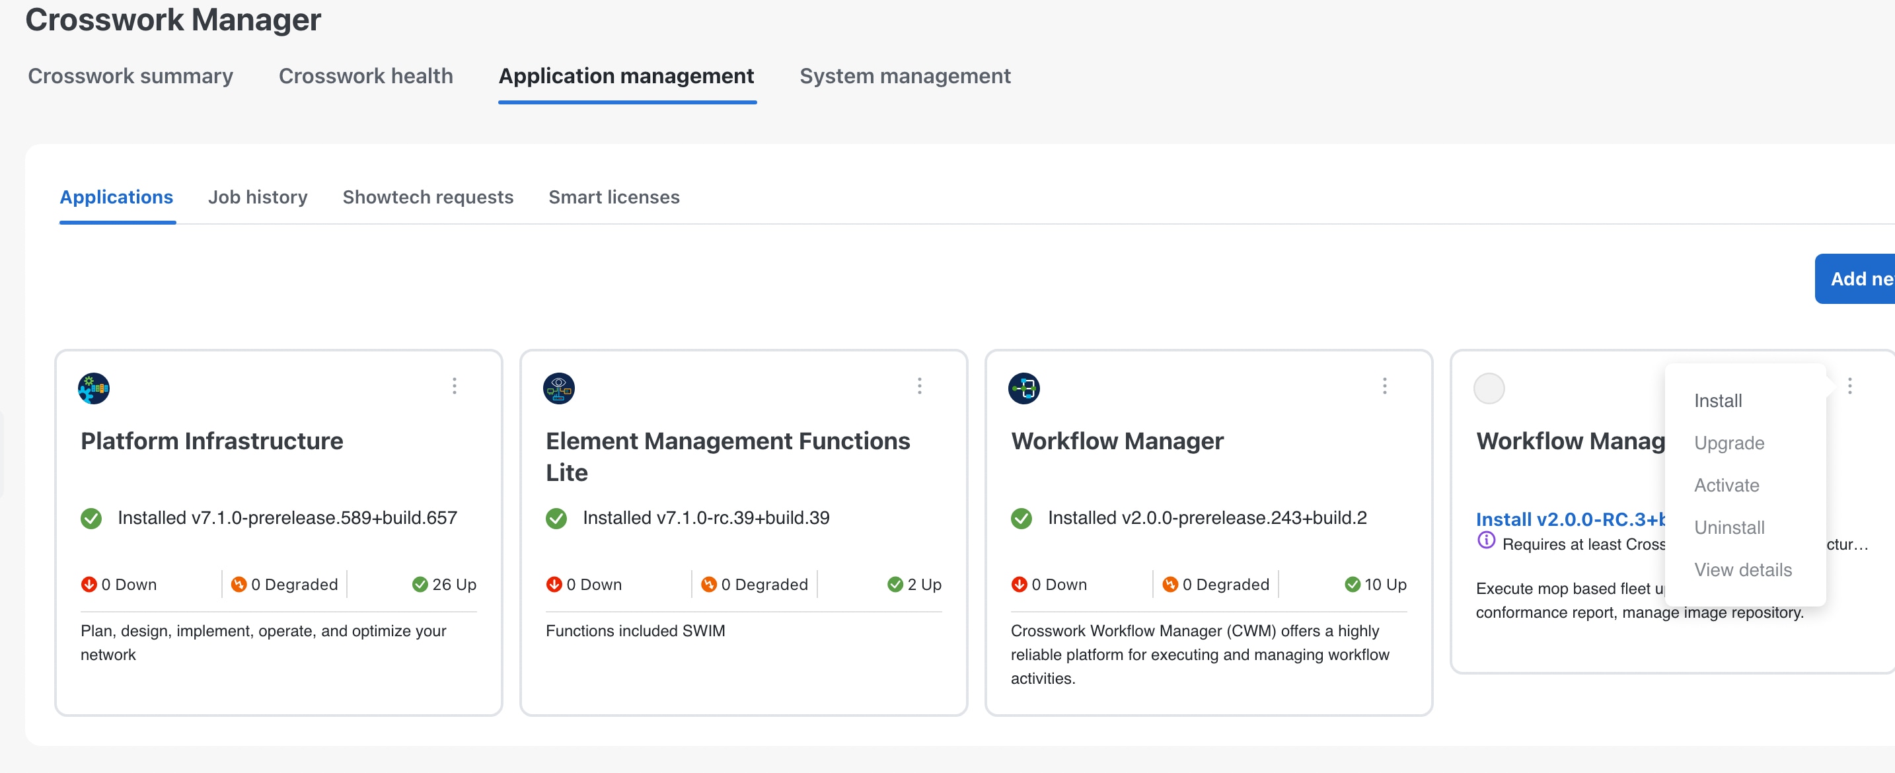The height and width of the screenshot is (773, 1895).
Task: Click info icon beside Requires at least Cross
Action: coord(1486,540)
